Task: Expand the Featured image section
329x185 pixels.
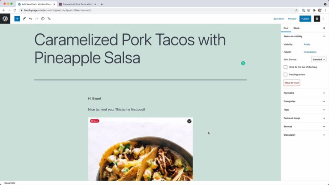Action: [305, 118]
